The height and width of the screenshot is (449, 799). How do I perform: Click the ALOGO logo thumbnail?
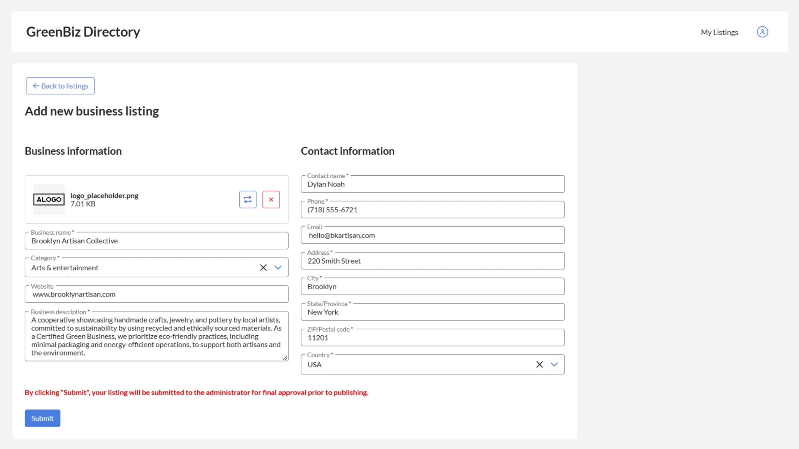click(x=49, y=200)
